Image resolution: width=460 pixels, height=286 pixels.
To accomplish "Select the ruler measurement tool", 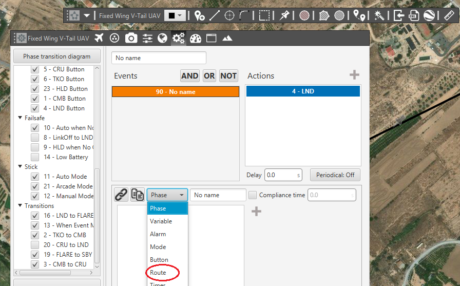I will [449, 15].
